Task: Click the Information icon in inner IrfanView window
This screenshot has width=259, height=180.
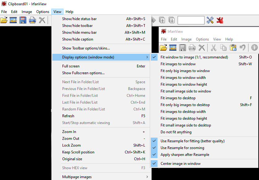Action: click(254, 48)
